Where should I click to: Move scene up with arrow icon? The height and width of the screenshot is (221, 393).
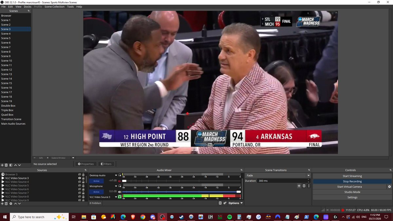(x=15, y=165)
